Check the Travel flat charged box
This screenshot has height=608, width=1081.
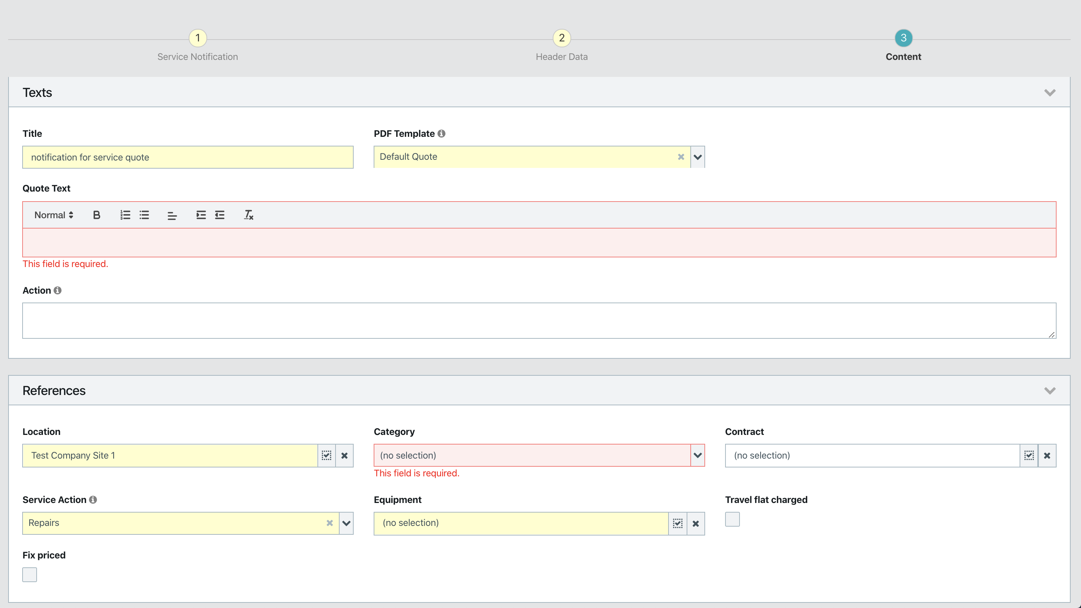coord(732,520)
